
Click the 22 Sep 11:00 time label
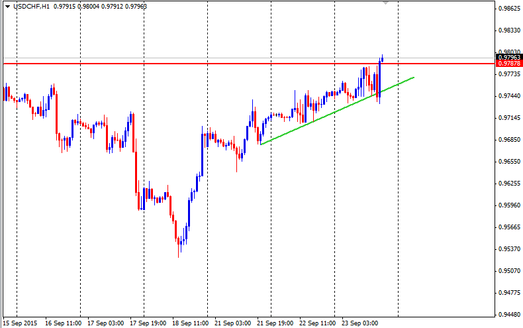(317, 323)
